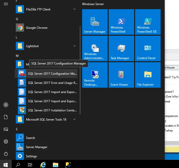Open Pictures from the Start sidebar

tap(6, 129)
